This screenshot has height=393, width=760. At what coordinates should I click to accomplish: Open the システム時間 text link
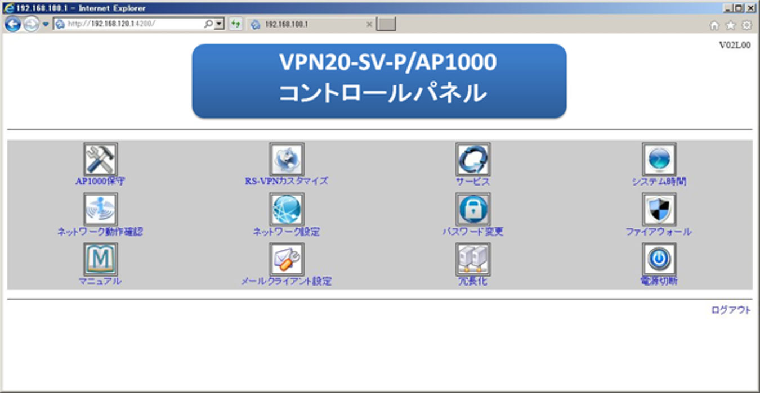click(659, 182)
